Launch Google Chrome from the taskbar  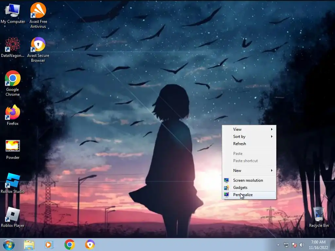(x=69, y=244)
